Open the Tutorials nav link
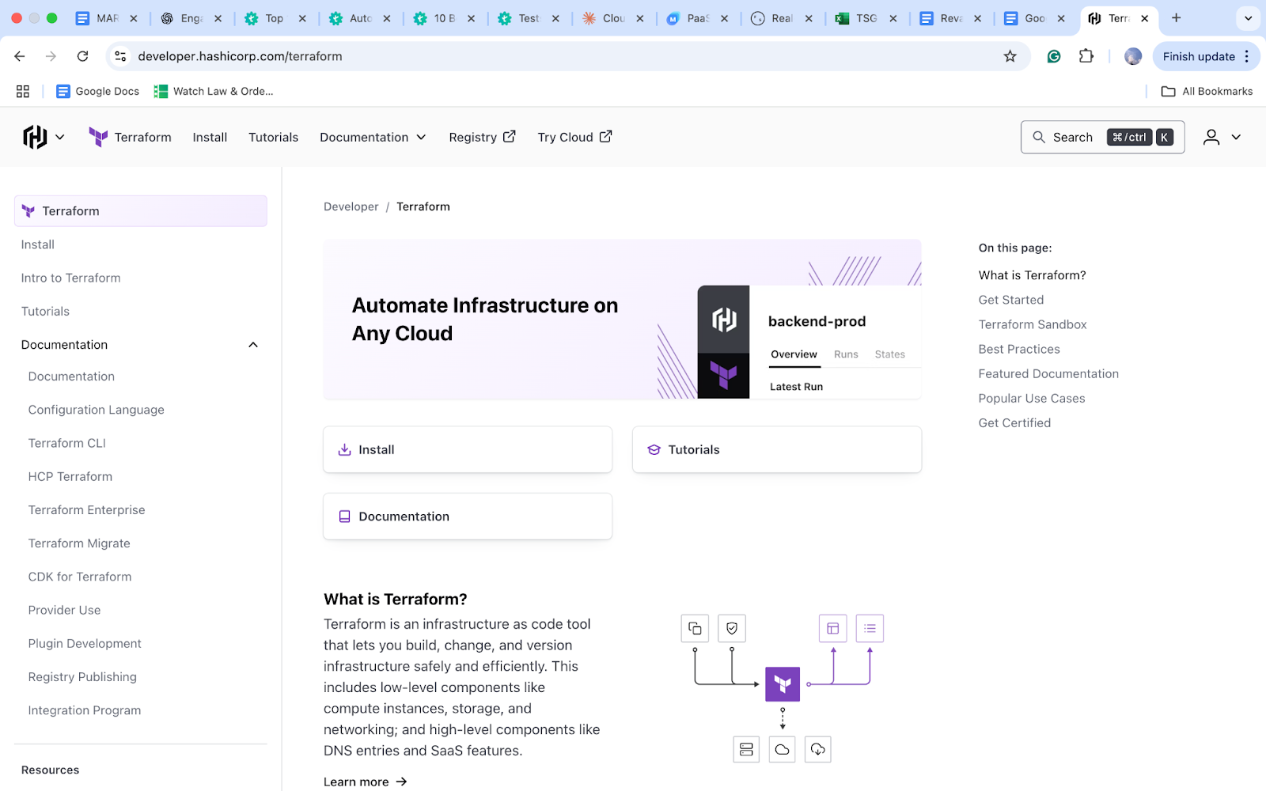 tap(273, 137)
